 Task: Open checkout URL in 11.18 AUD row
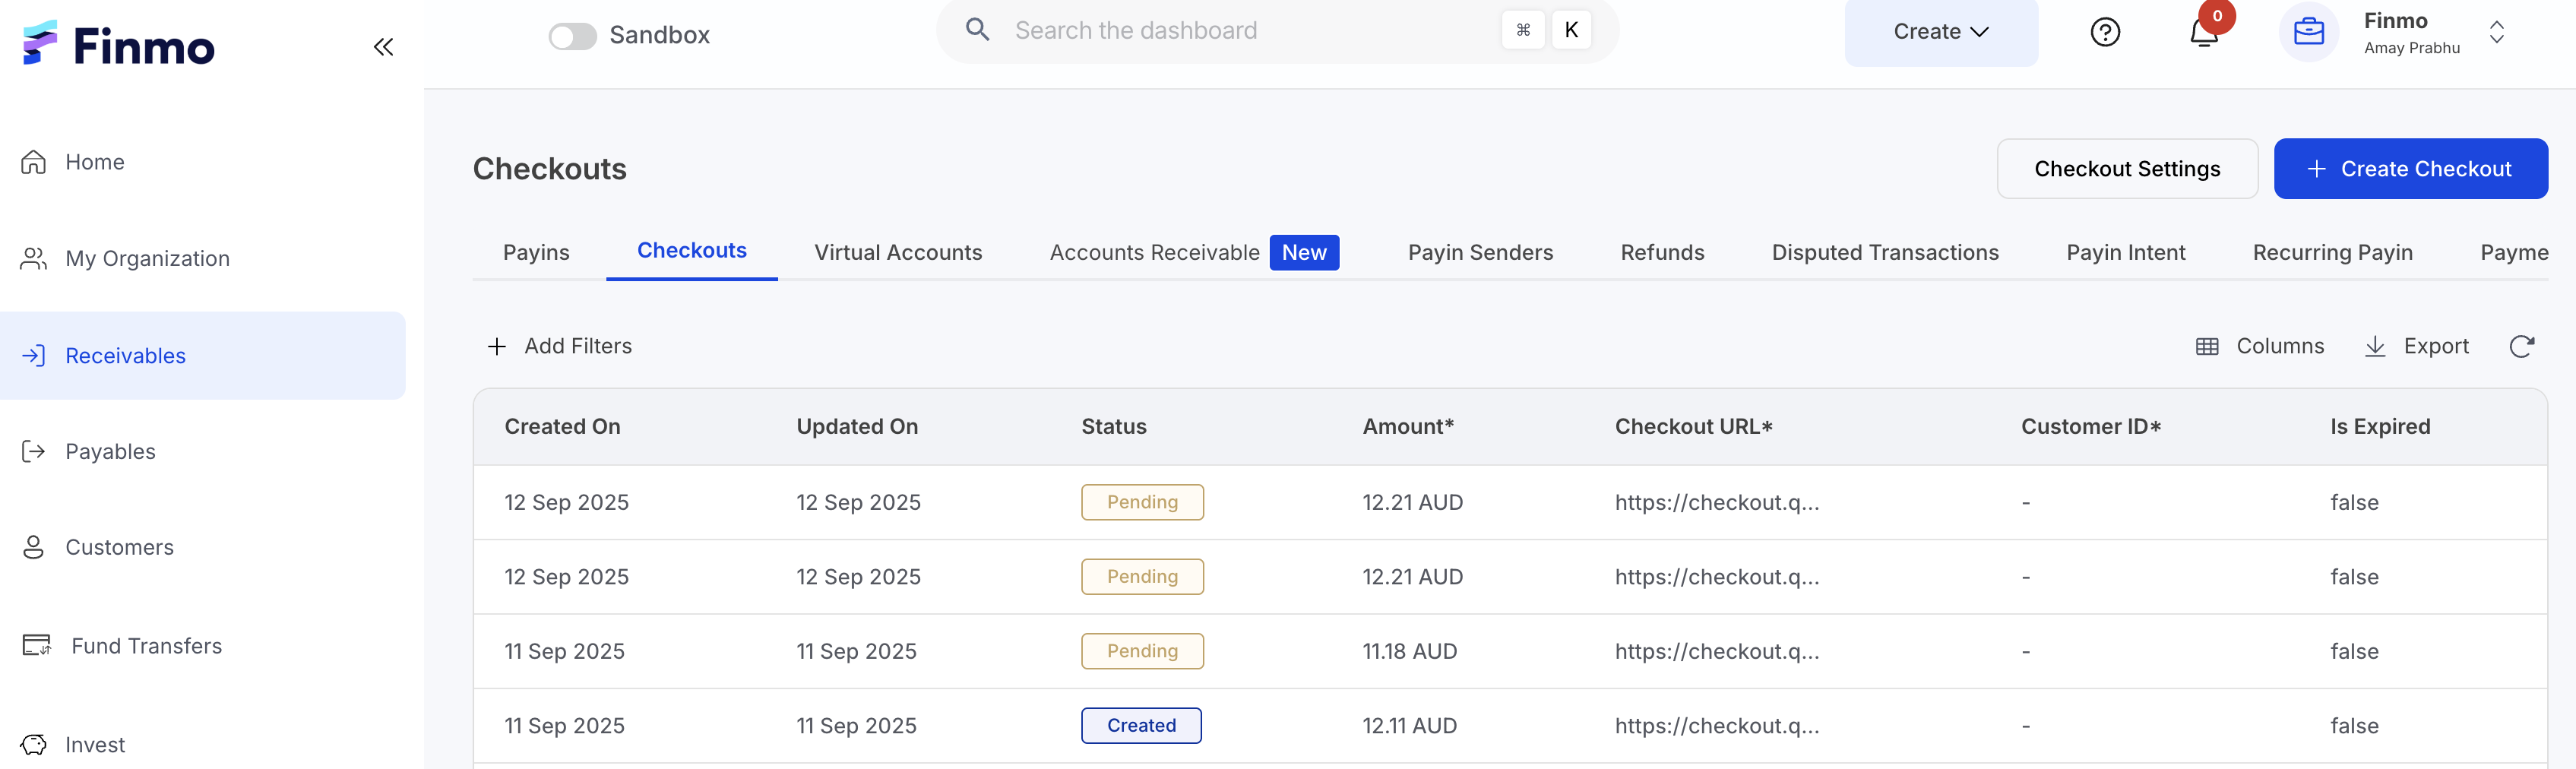pos(1716,652)
